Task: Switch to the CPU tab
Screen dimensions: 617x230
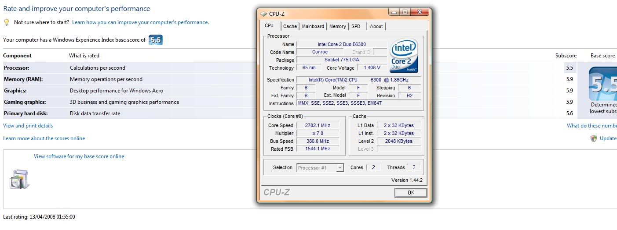Action: pos(269,26)
